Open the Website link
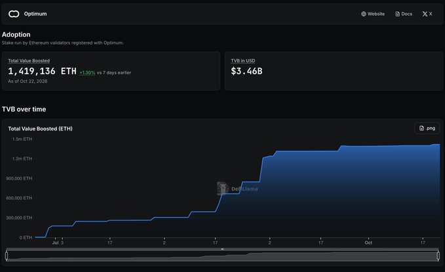Viewport: 445px width, 272px height. pyautogui.click(x=373, y=14)
